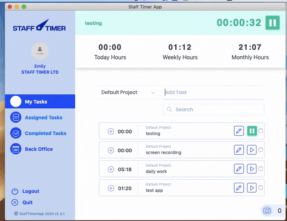Click the screenshot count 0

(x=279, y=211)
